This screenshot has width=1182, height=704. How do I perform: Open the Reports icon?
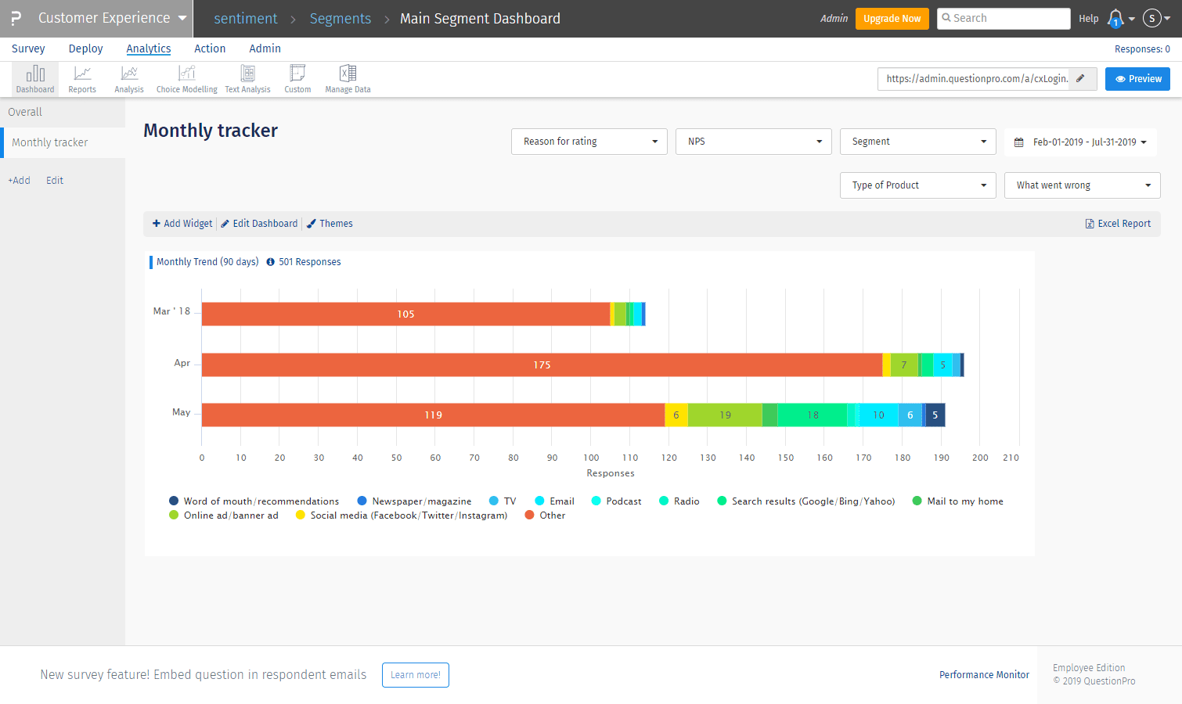(82, 79)
